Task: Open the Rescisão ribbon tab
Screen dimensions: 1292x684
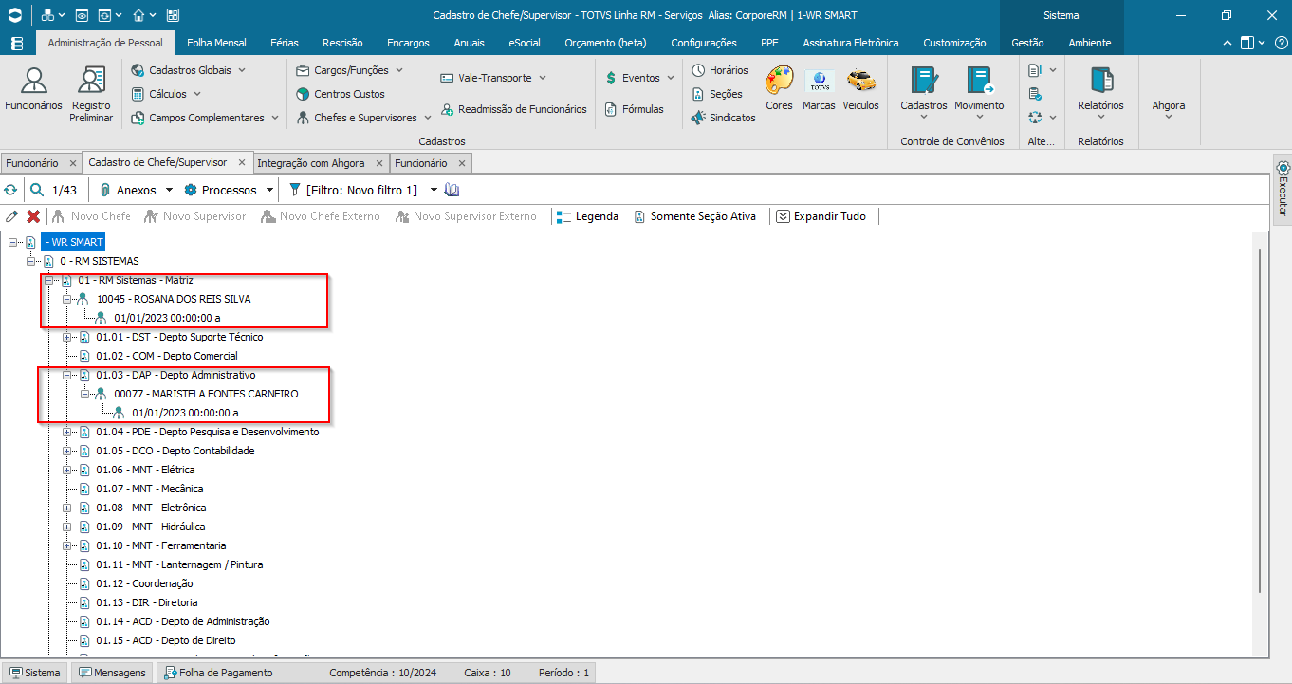Action: (342, 43)
